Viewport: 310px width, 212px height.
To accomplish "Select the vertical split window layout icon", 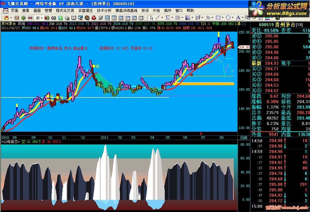I will [x=114, y=18].
